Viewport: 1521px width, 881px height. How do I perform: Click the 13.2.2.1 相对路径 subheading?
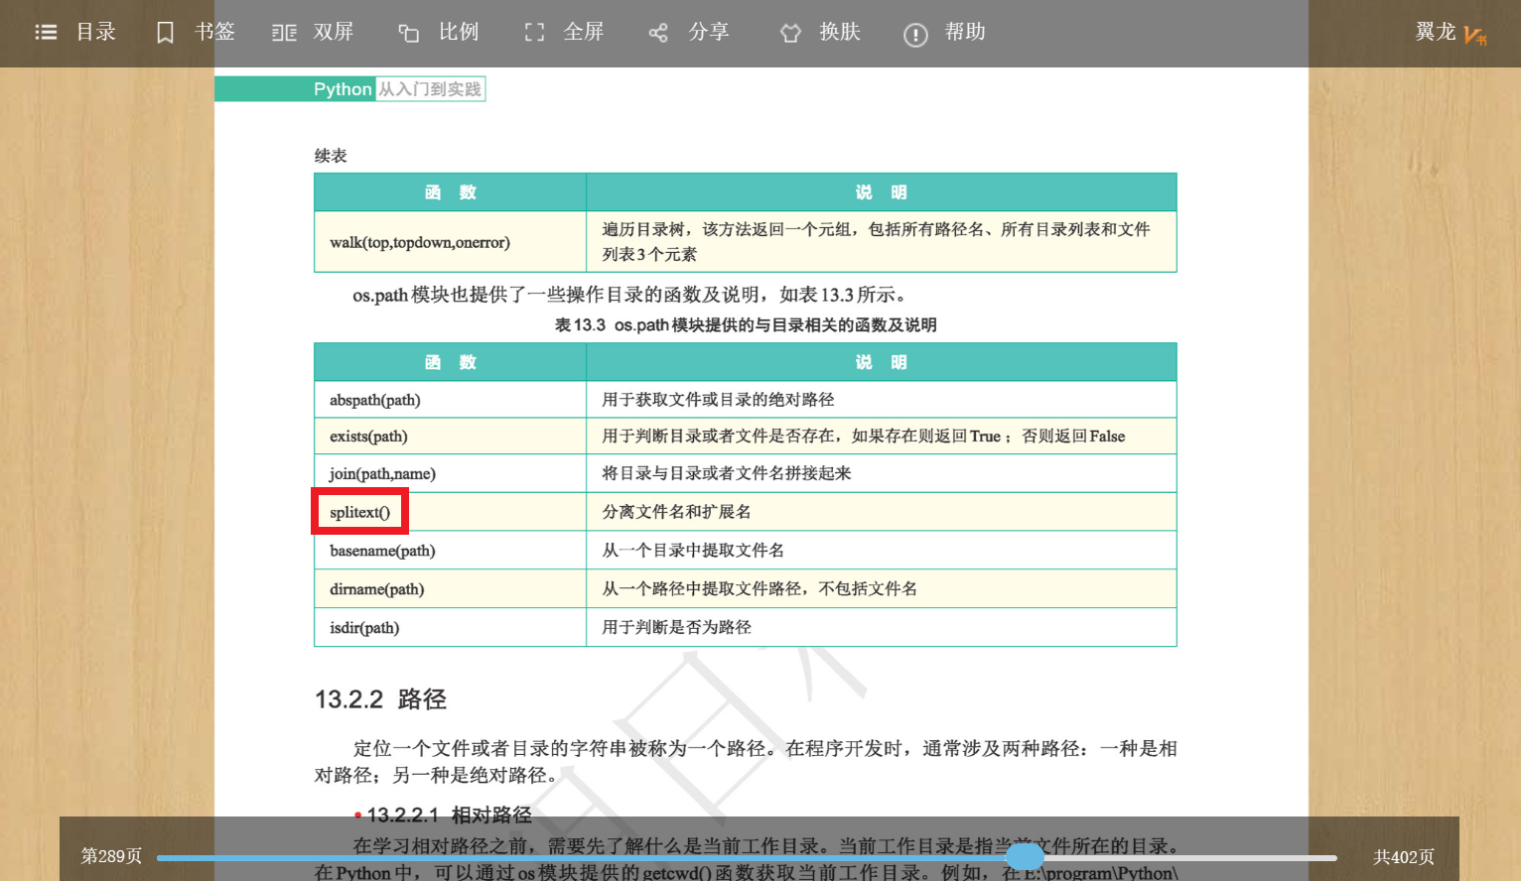[449, 816]
